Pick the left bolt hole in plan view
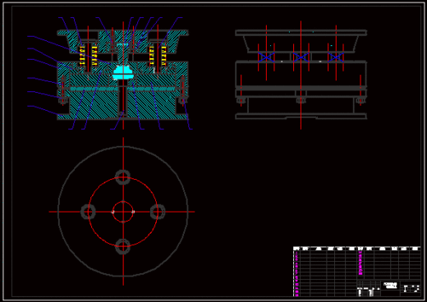This screenshot has height=302, width=427. click(x=88, y=212)
